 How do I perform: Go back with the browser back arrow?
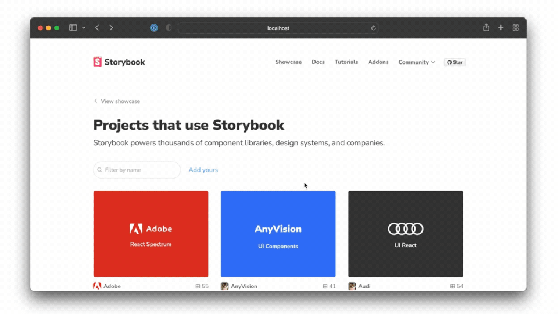pos(97,28)
